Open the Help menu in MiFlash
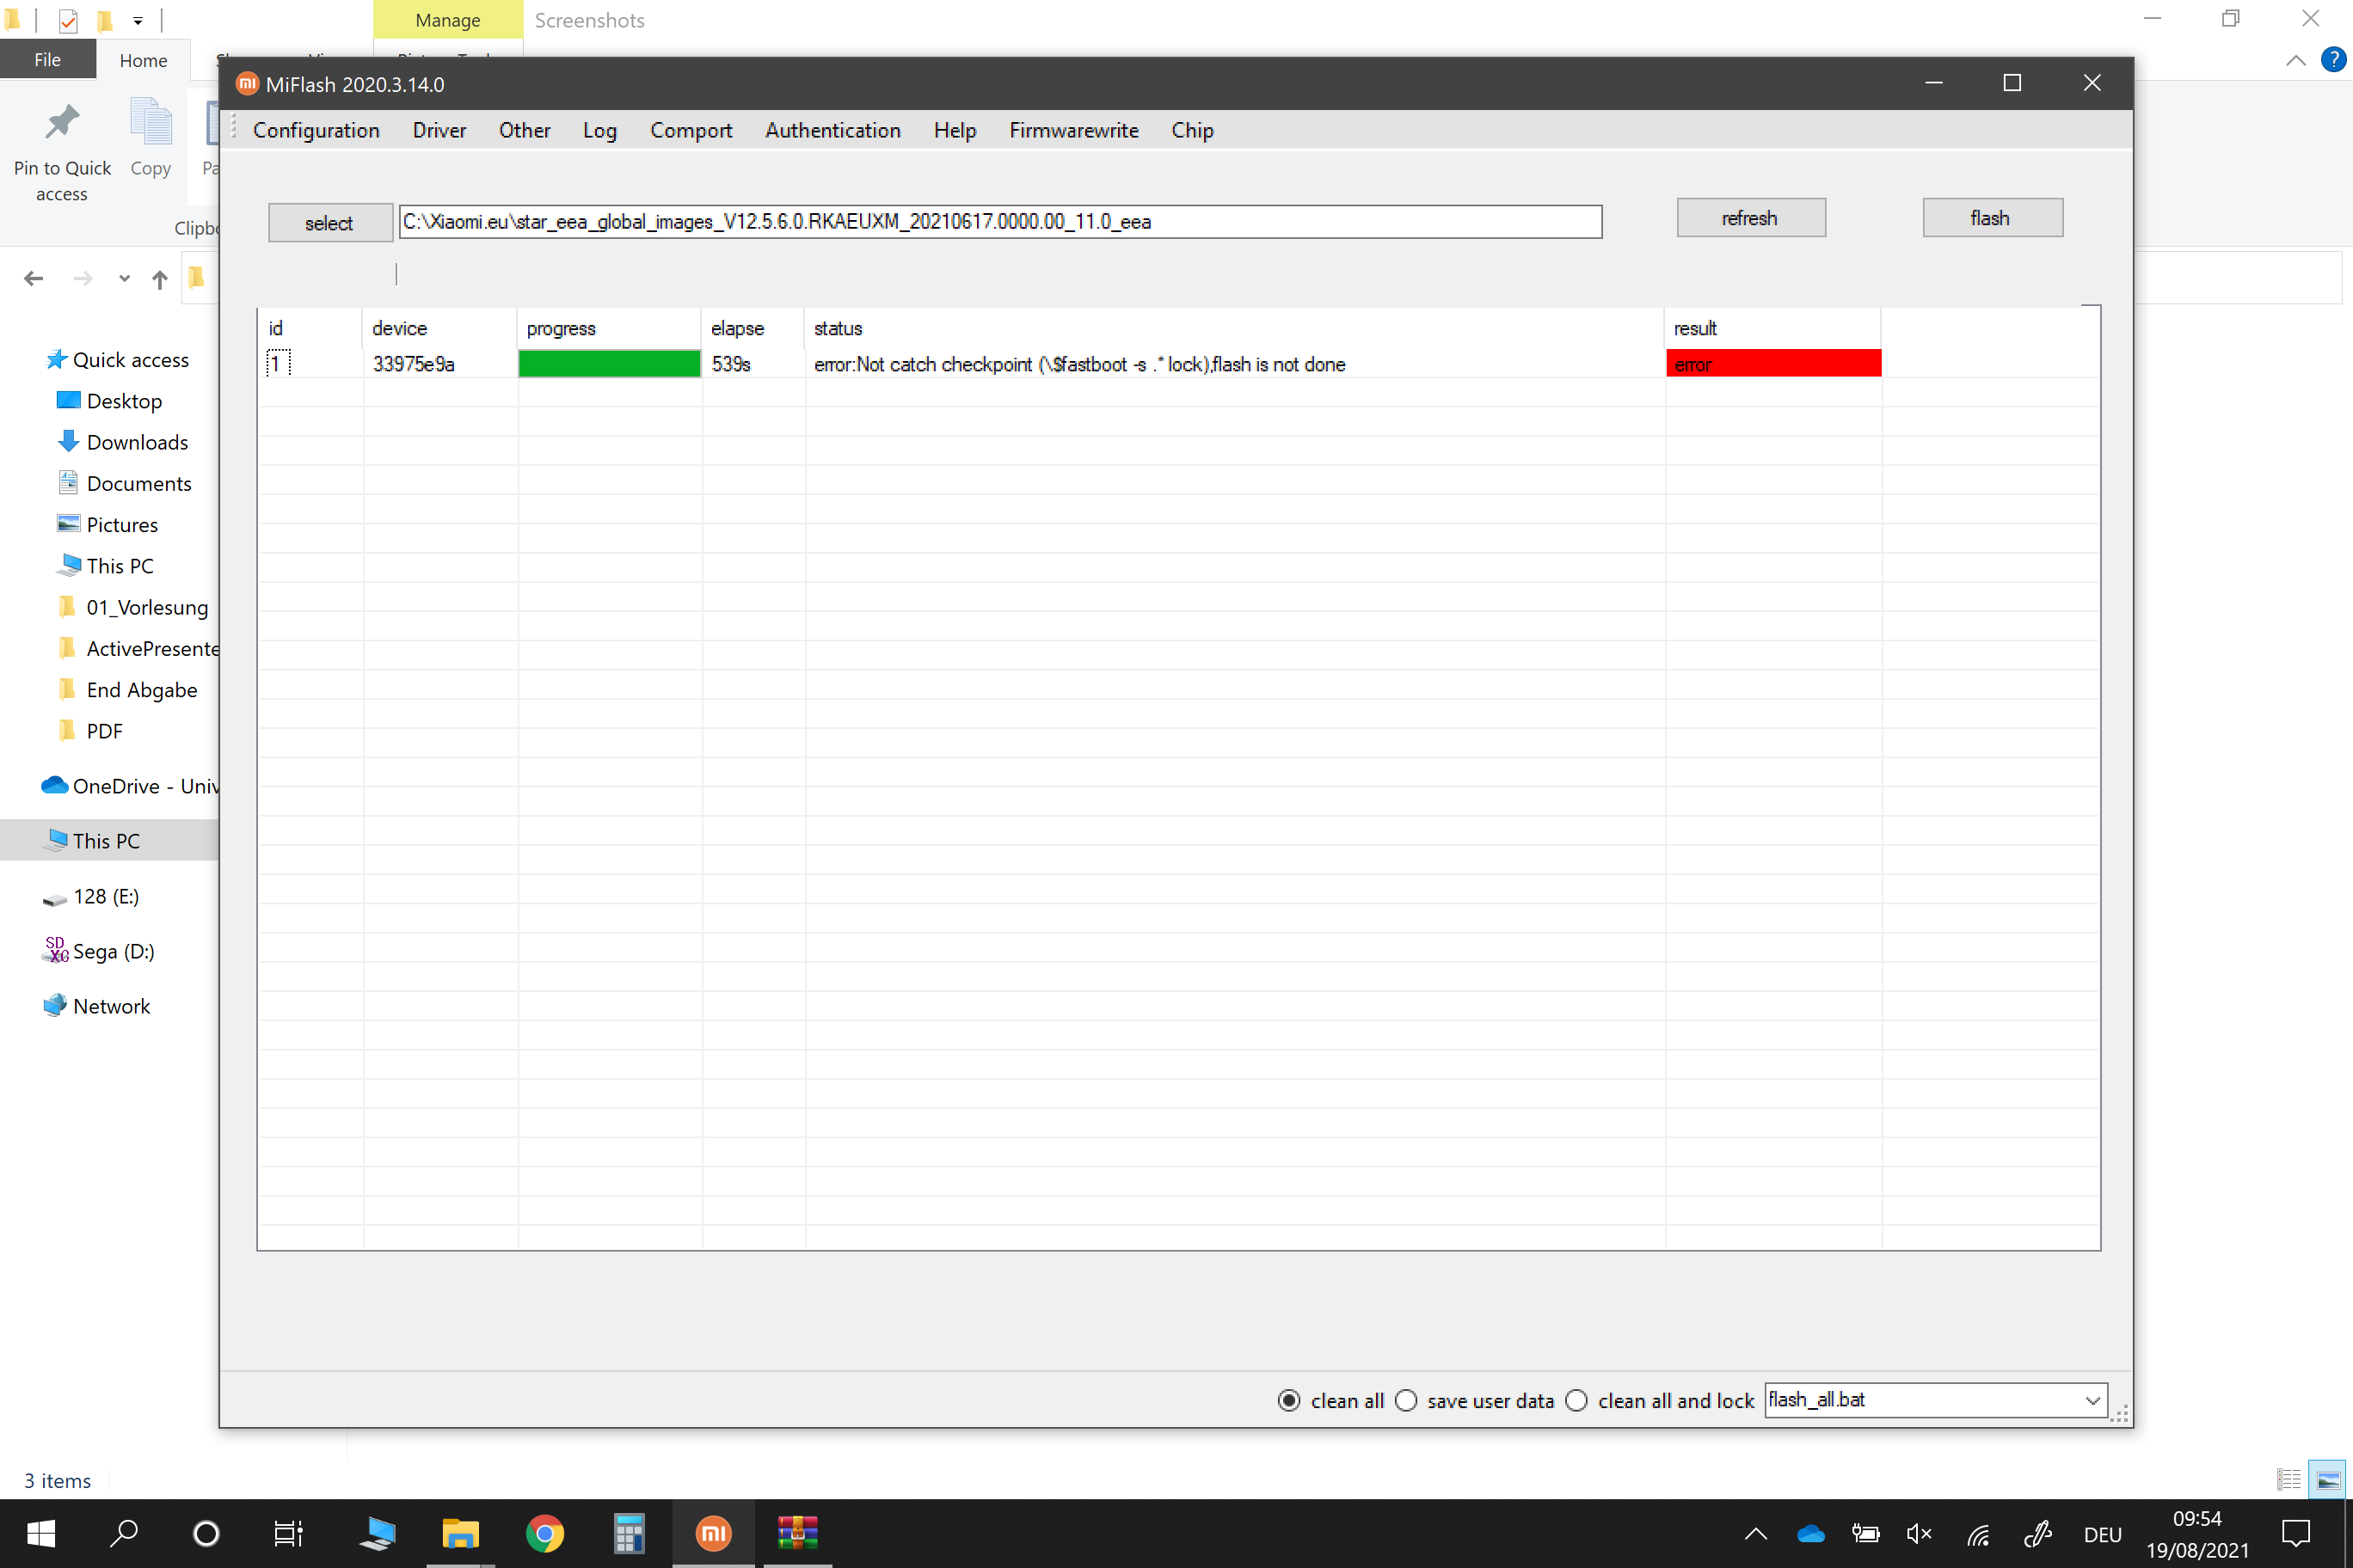Viewport: 2353px width, 1568px height. (955, 130)
